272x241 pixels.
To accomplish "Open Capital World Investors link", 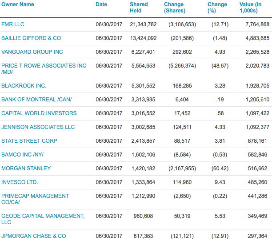I will (x=39, y=113).
